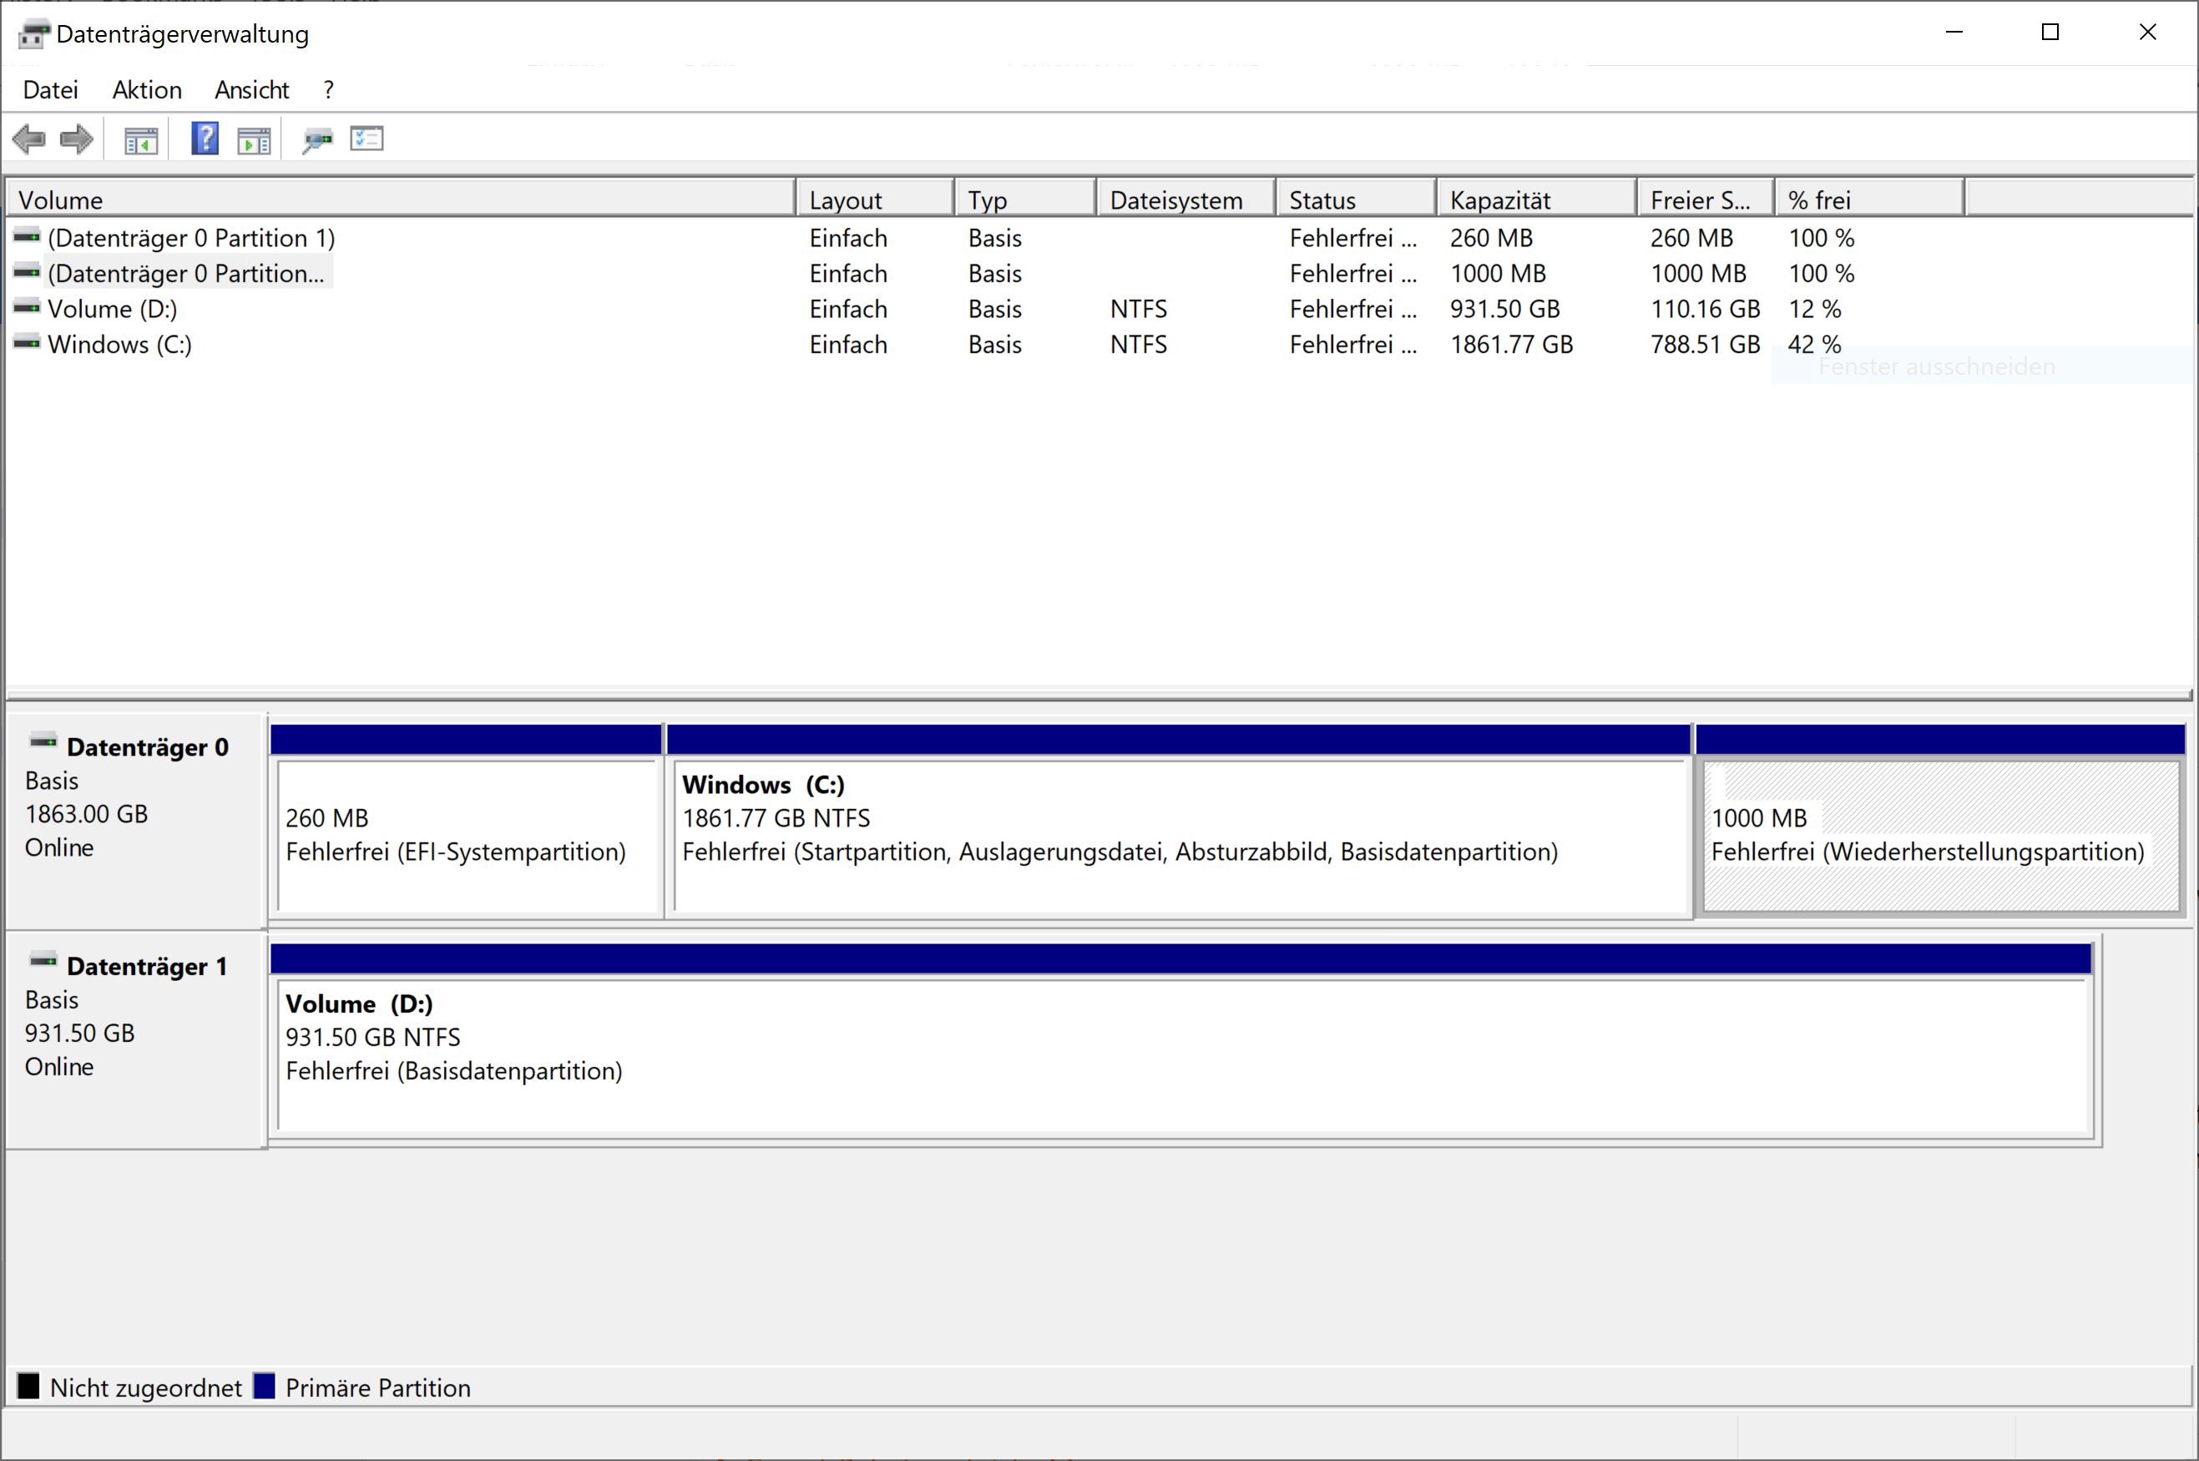Click the Datenträger 1 disk label panel
Image resolution: width=2199 pixels, height=1461 pixels.
136,1040
